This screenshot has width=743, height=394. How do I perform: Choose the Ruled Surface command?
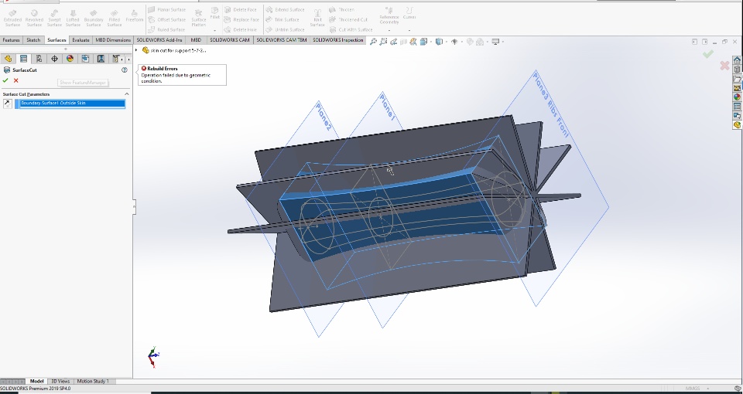coord(167,29)
